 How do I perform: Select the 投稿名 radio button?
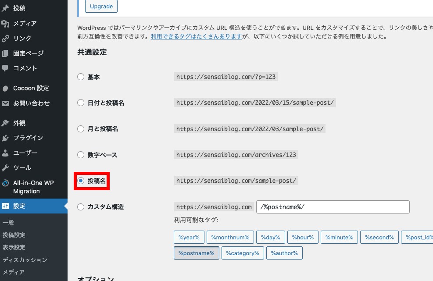[x=81, y=181]
